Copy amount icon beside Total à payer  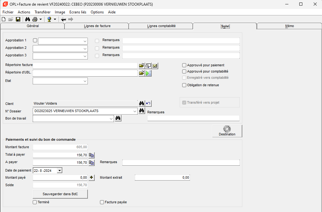tap(91, 155)
